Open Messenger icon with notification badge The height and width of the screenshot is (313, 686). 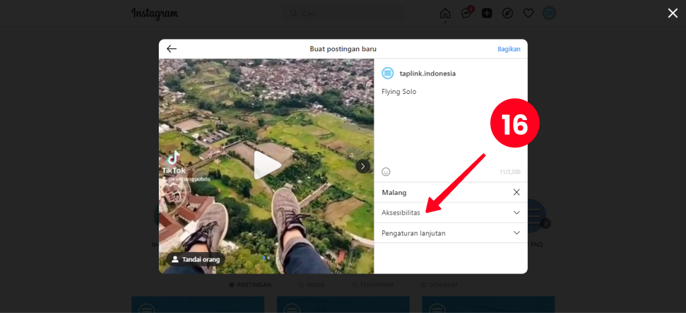pos(466,13)
